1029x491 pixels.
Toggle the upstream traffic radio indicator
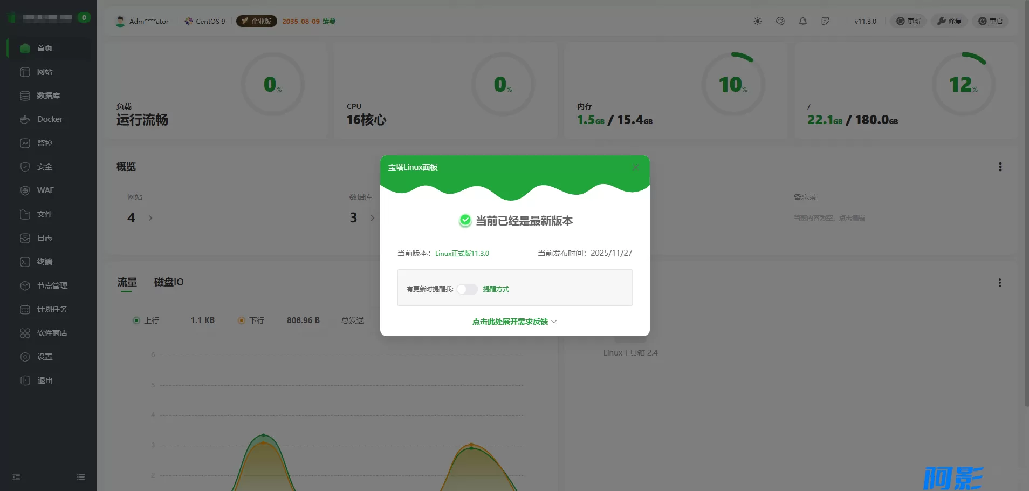coord(136,320)
